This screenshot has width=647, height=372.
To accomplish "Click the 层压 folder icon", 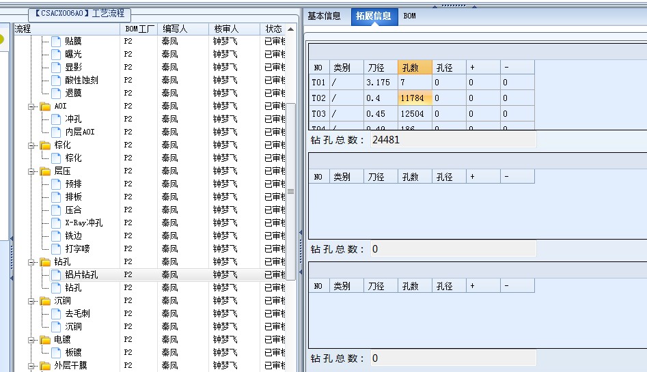I will 45,171.
